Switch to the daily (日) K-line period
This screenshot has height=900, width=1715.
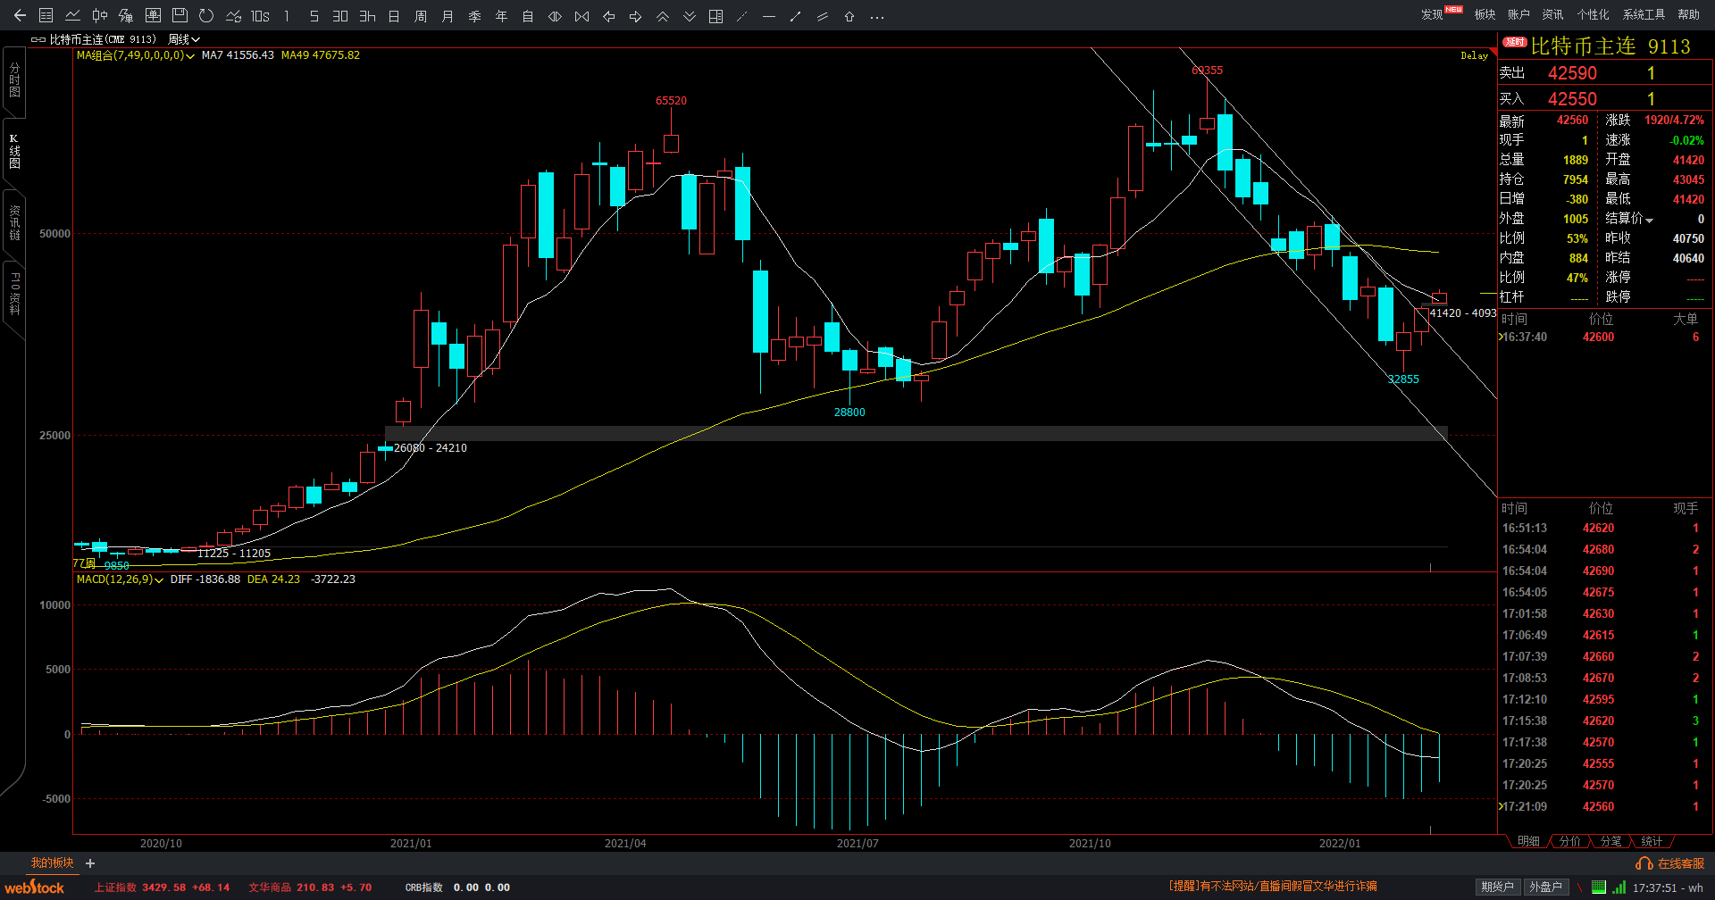point(394,16)
